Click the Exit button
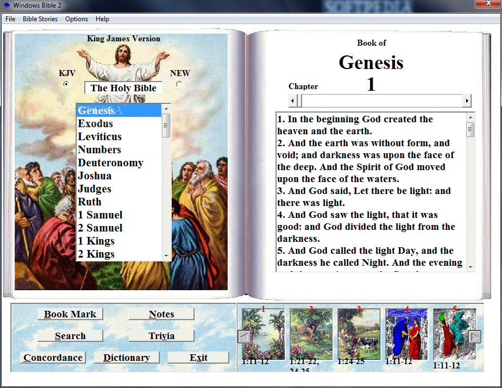Image resolution: width=502 pixels, height=388 pixels. (x=198, y=358)
